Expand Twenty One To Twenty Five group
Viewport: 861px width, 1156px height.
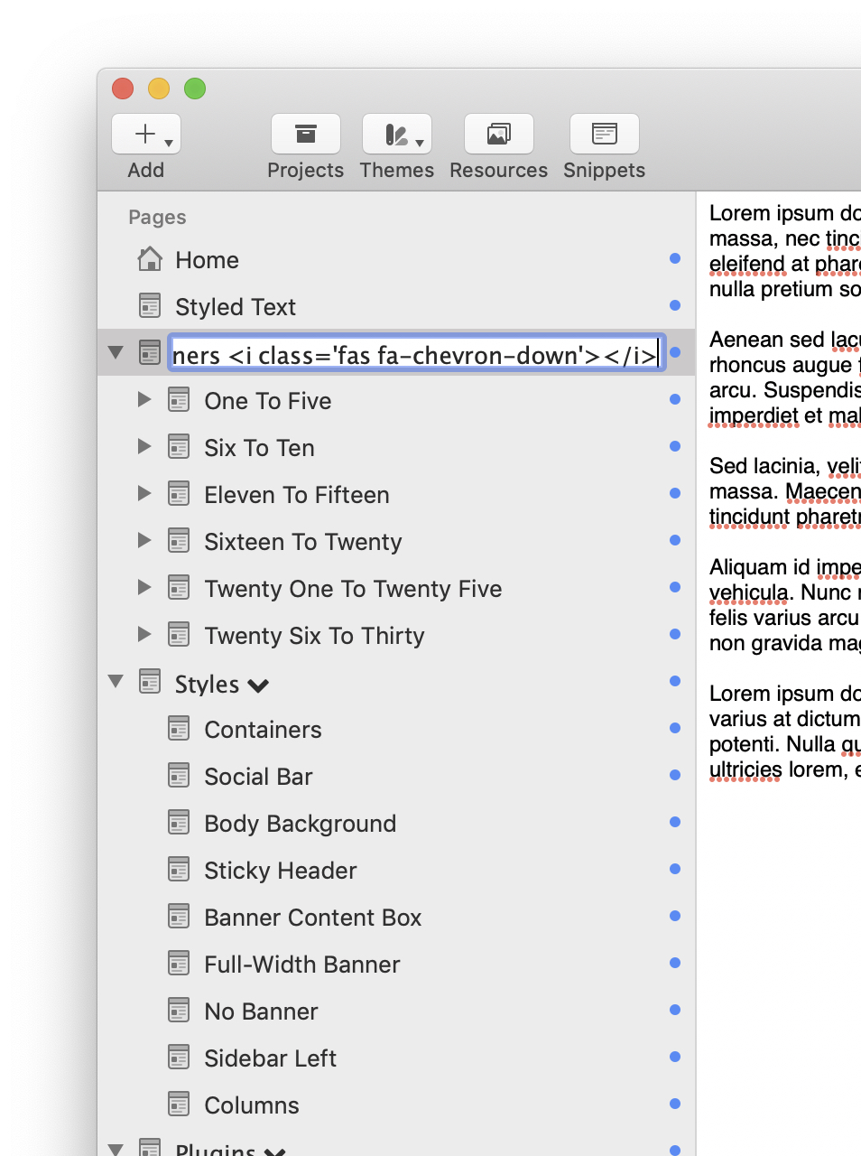coord(144,587)
